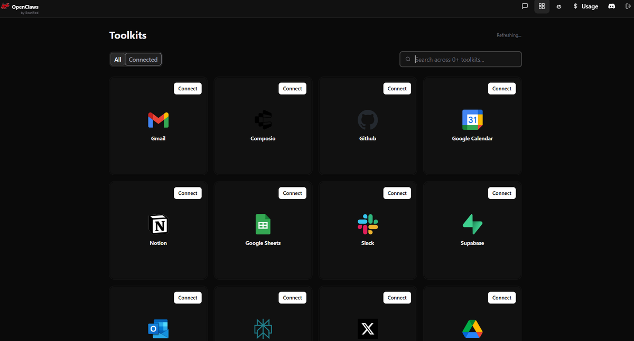Connect the Slack toolkit
Image resolution: width=634 pixels, height=341 pixels.
(x=397, y=193)
